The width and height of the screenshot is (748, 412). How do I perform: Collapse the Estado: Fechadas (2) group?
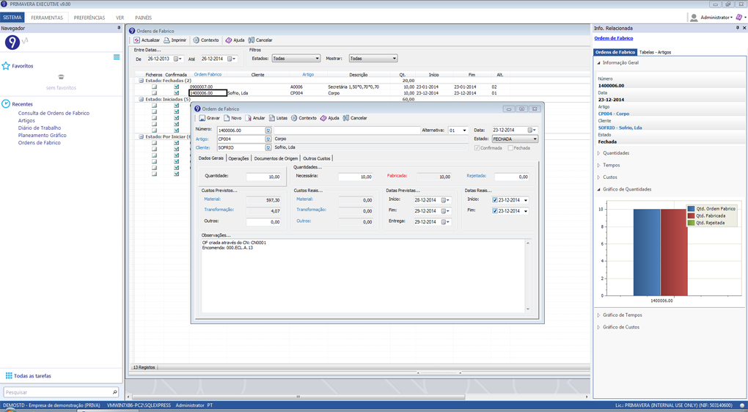142,81
